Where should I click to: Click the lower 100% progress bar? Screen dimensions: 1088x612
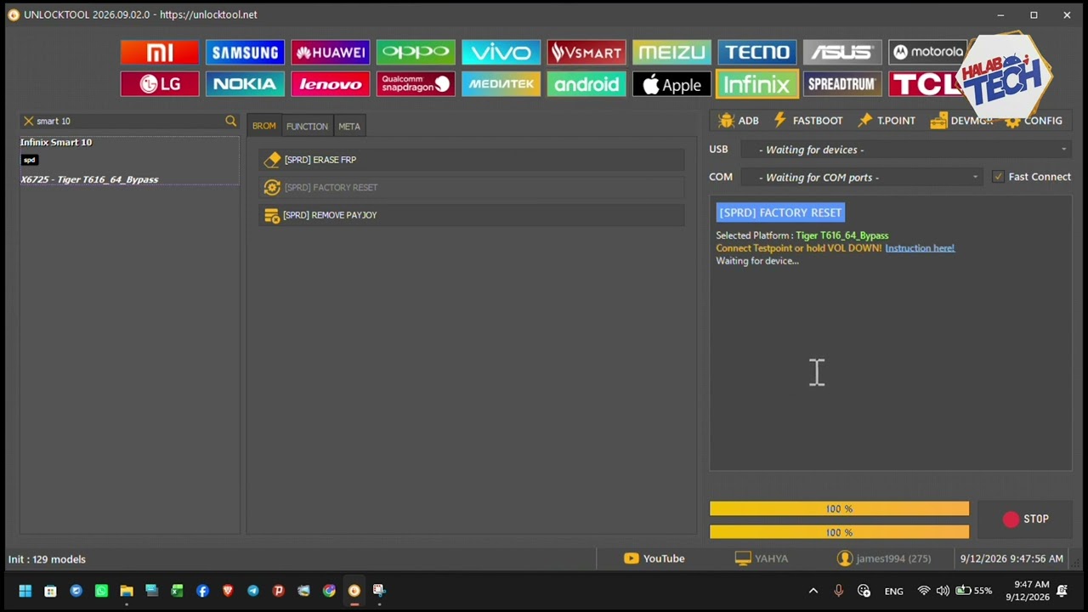839,532
